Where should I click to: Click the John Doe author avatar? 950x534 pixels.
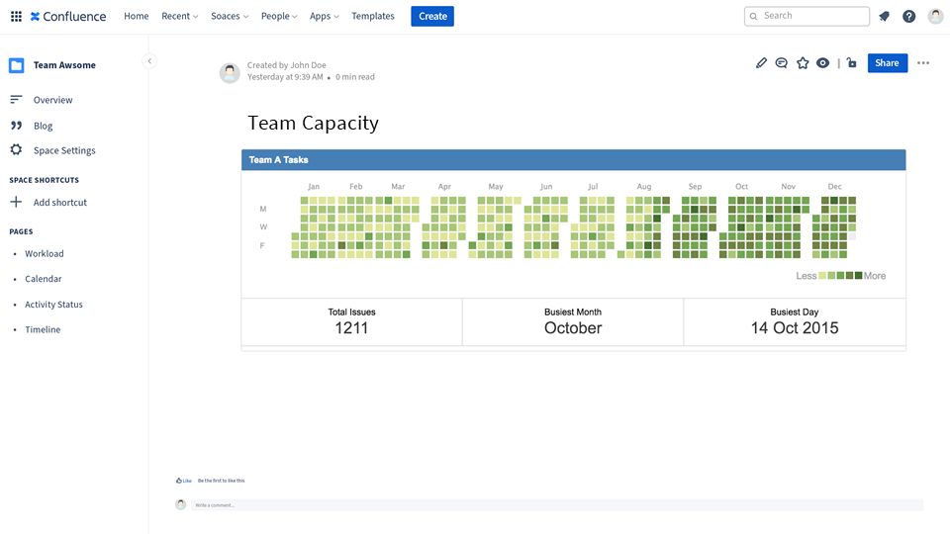pyautogui.click(x=230, y=72)
